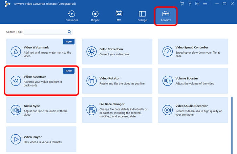This screenshot has height=154, width=237.
Task: Click the key register icon
Action: point(190,3)
